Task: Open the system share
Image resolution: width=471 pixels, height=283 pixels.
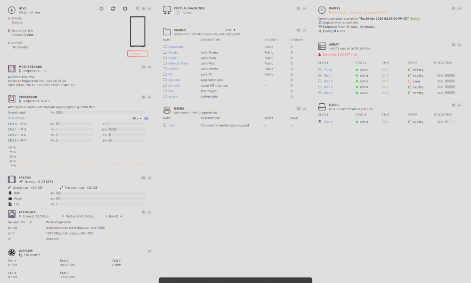Action: click(x=173, y=97)
